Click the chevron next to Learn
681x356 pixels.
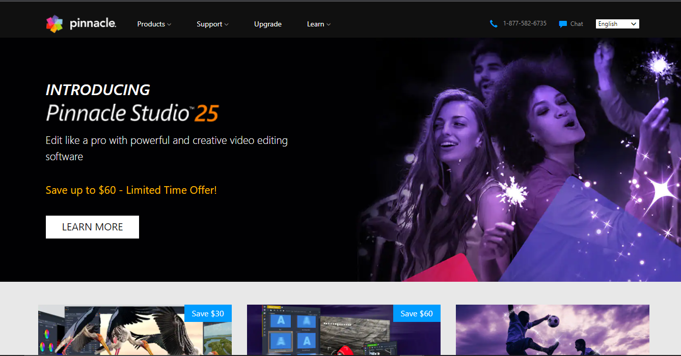pyautogui.click(x=329, y=24)
